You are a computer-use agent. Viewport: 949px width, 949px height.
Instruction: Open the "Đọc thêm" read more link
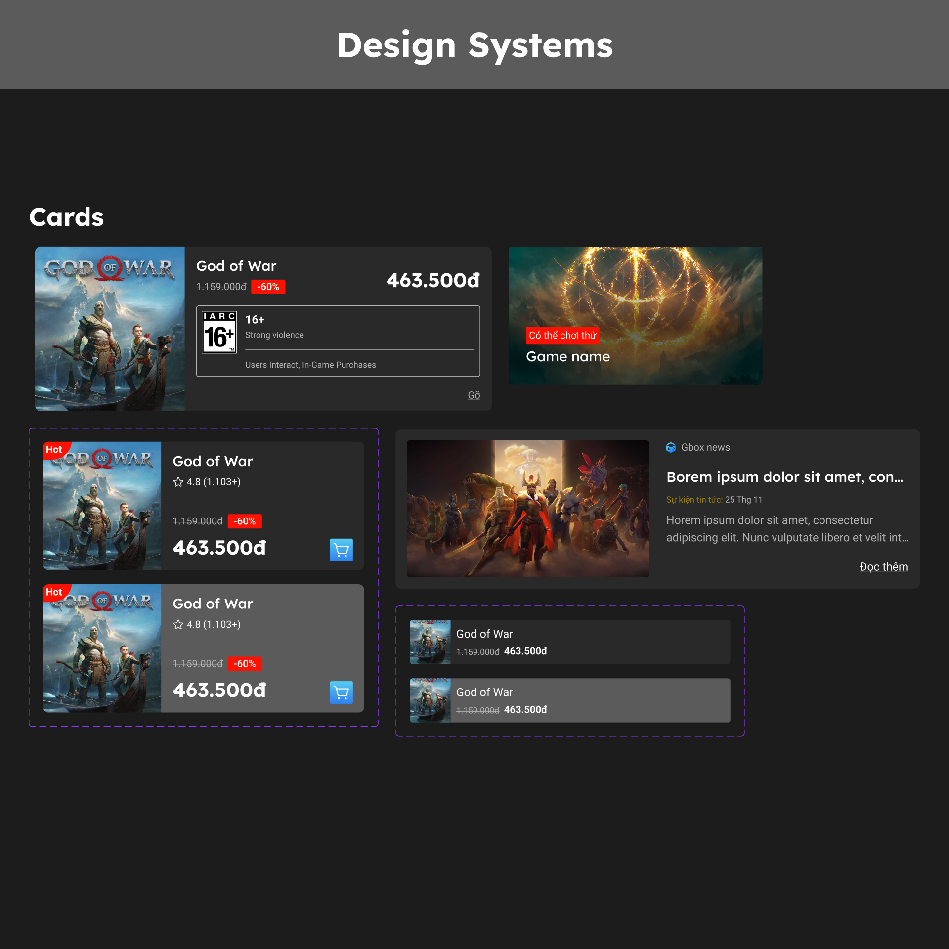tap(884, 567)
